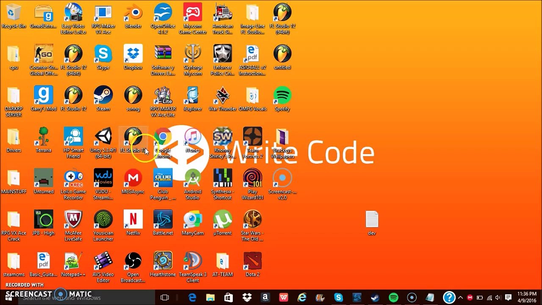Select the dev text file
This screenshot has height=305, width=542.
[372, 223]
